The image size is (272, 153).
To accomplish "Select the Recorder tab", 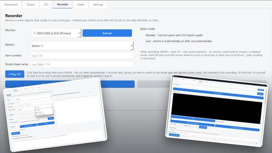I will point(62,5).
